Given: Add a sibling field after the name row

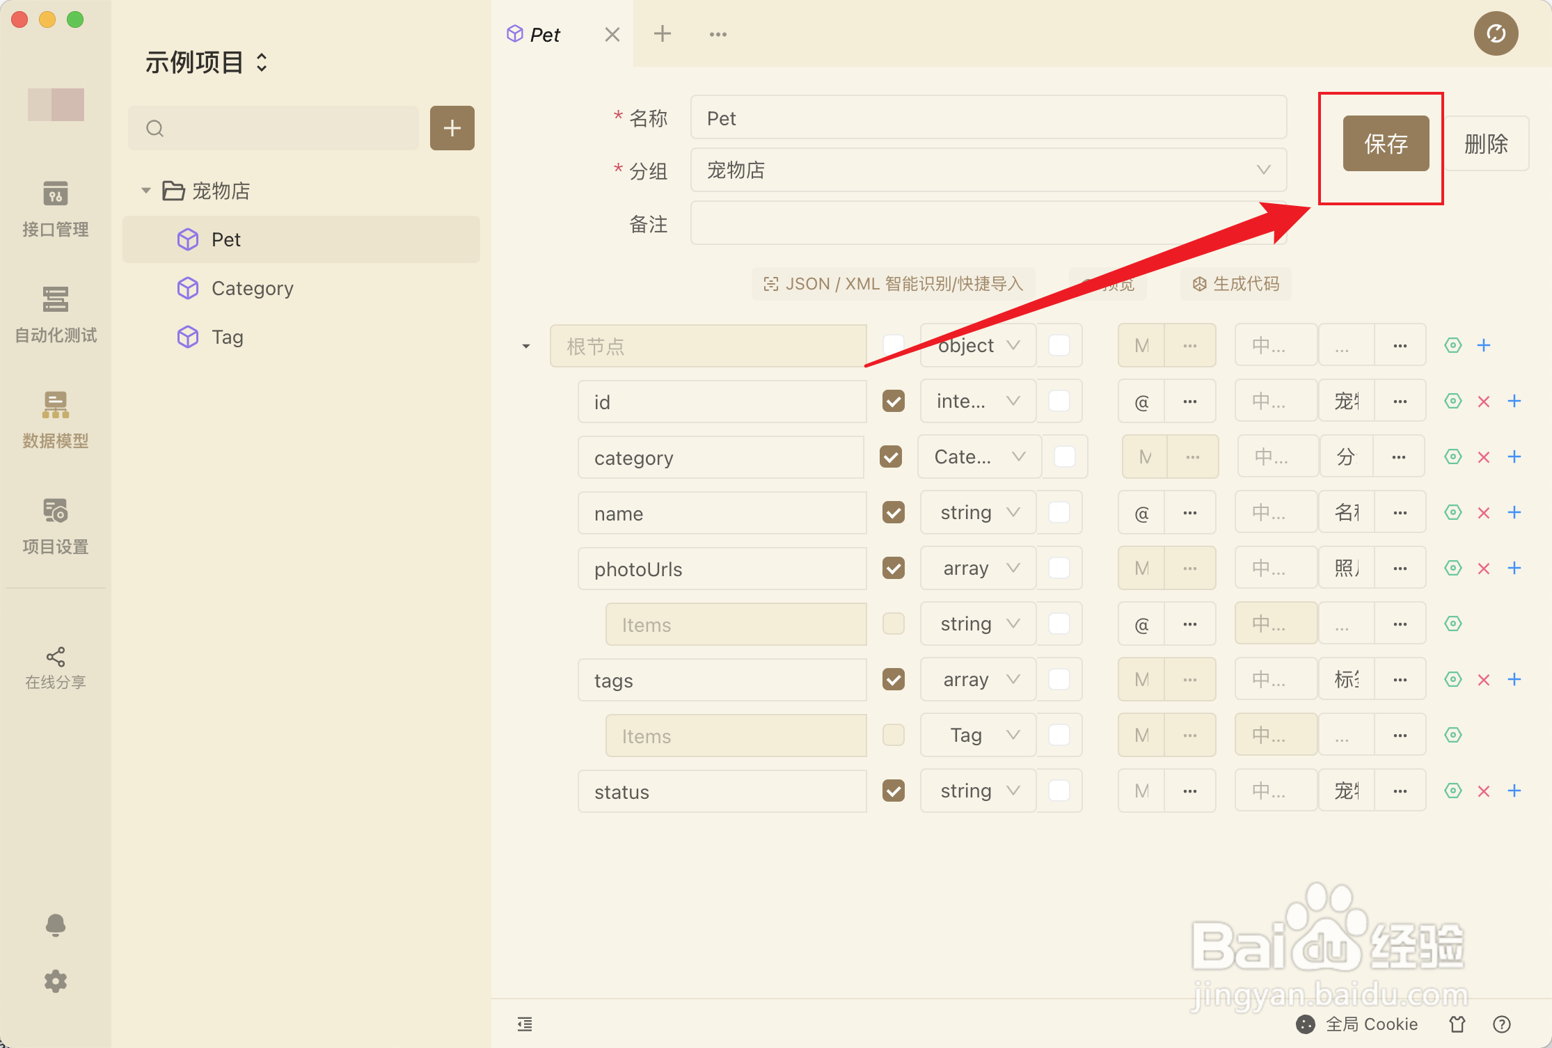Looking at the screenshot, I should pyautogui.click(x=1514, y=513).
